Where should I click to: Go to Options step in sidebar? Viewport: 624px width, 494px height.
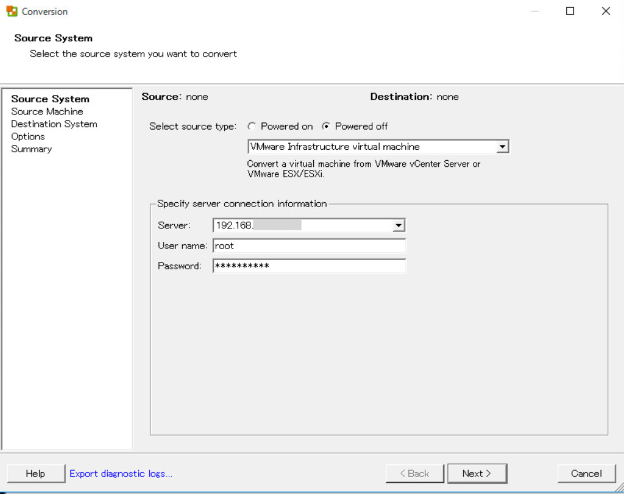[x=28, y=136]
